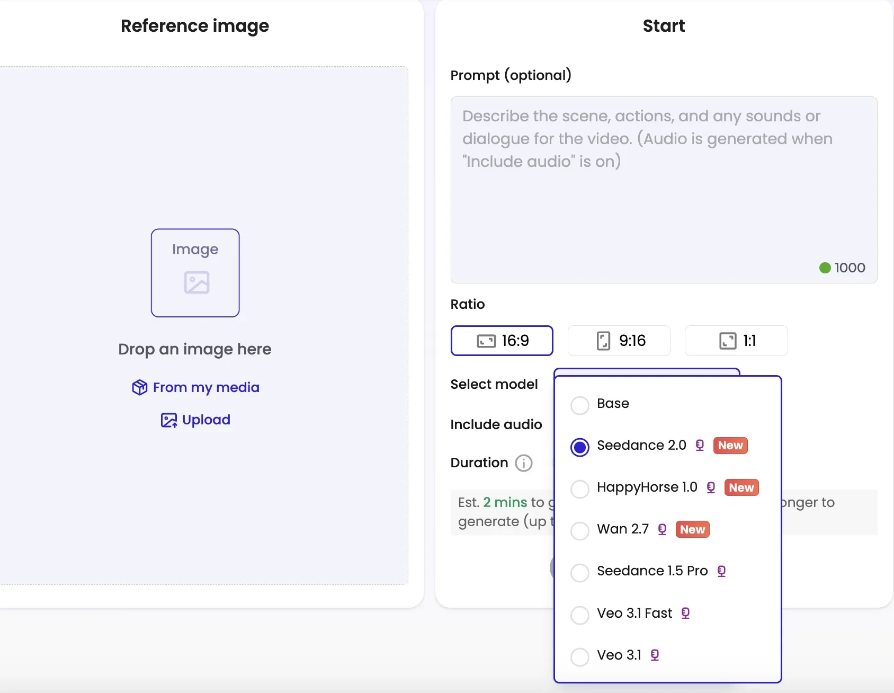The image size is (894, 693).
Task: Click the audio icon next to HappyHorse 1.0
Action: click(x=711, y=487)
